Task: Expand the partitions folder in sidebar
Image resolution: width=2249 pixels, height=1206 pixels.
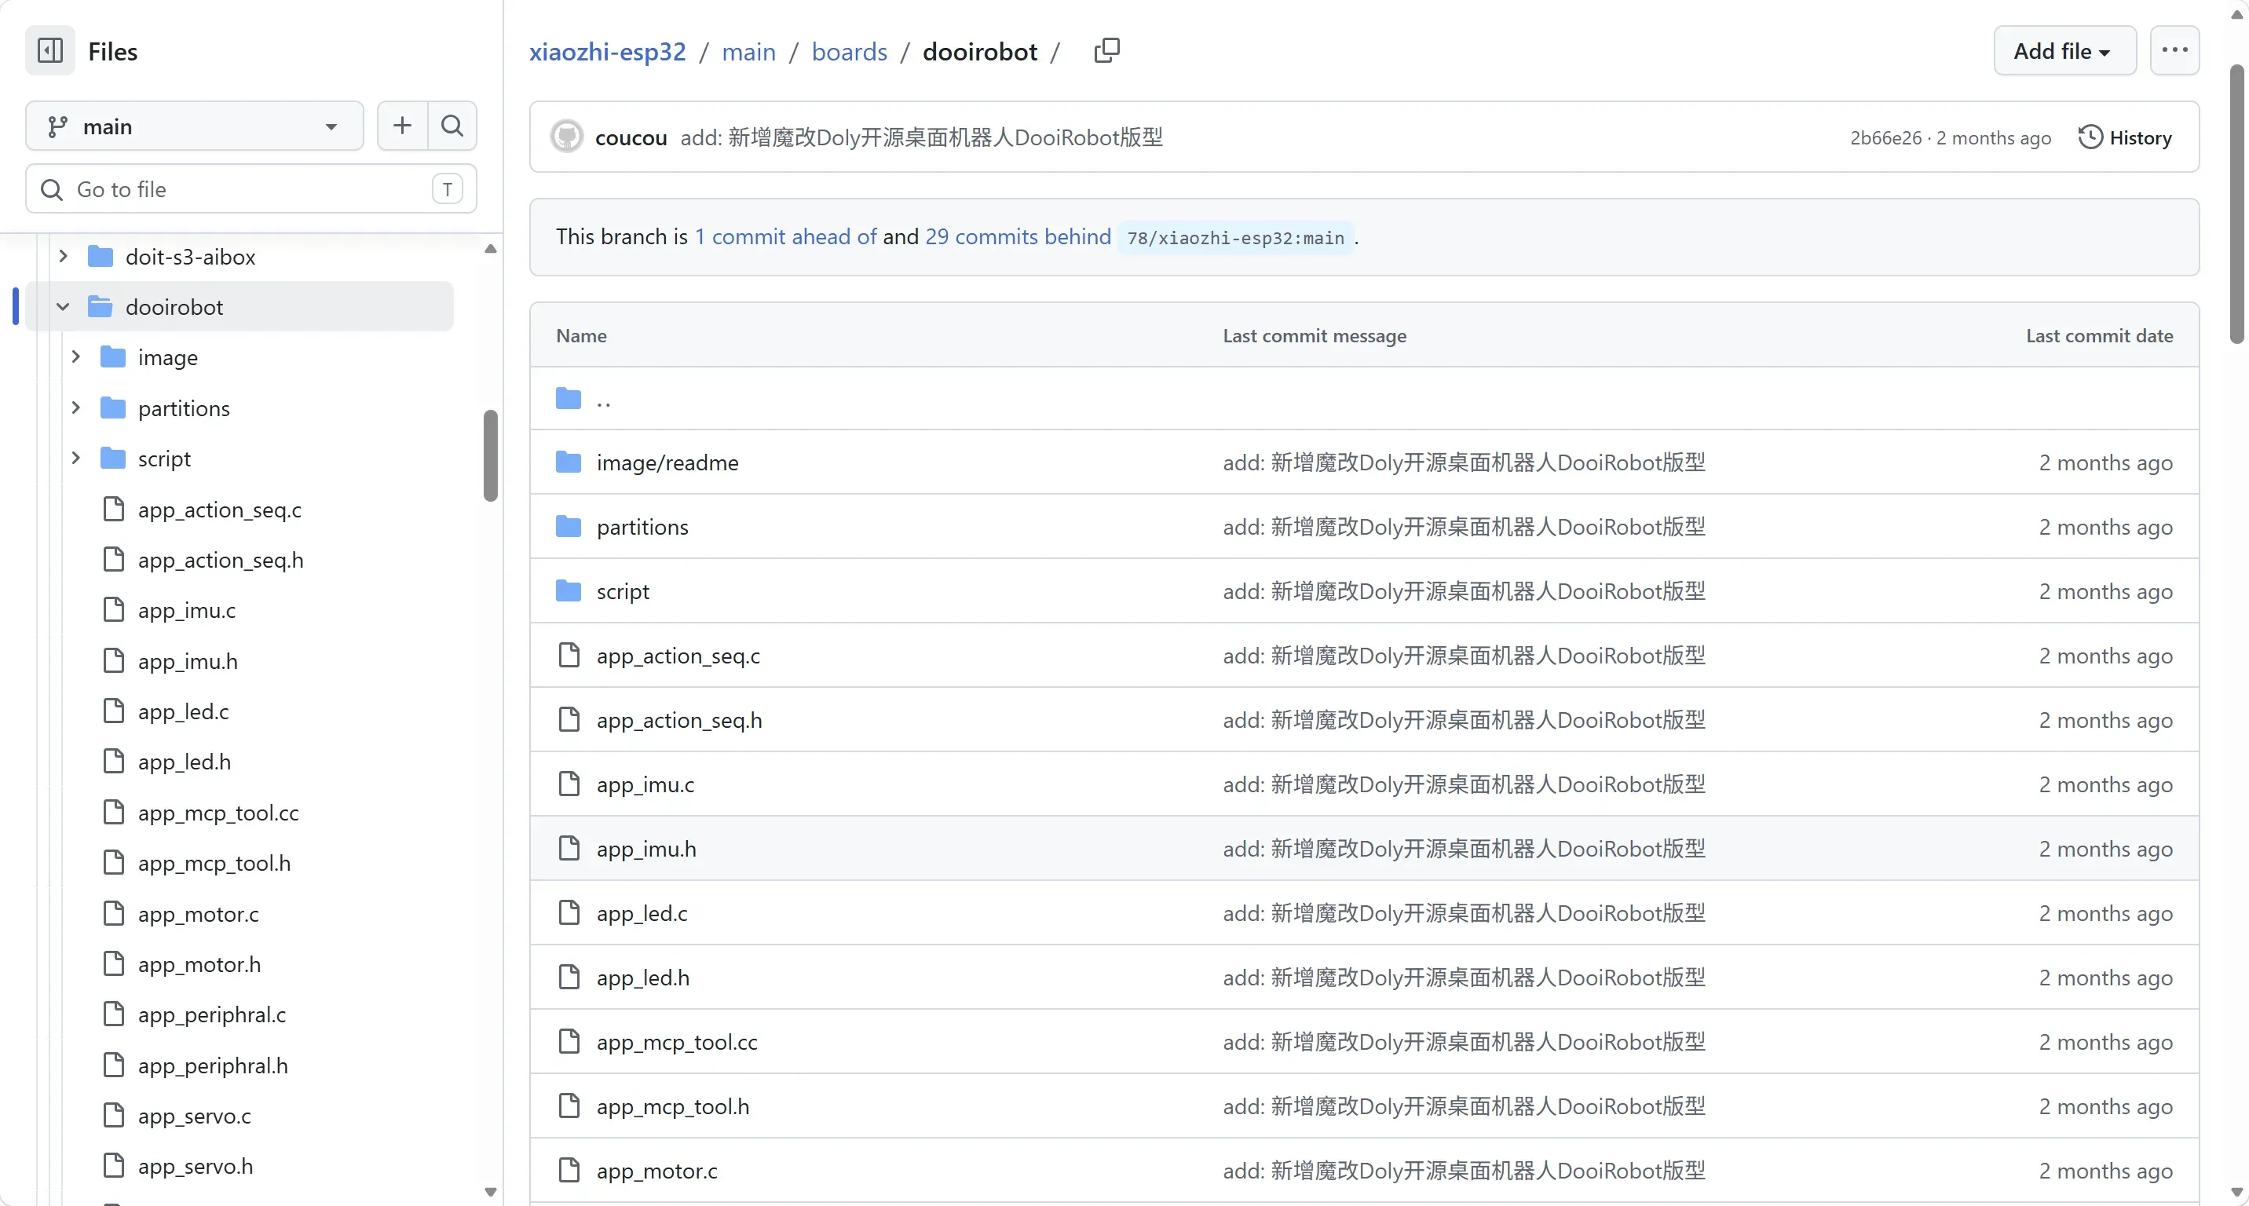Action: [76, 407]
